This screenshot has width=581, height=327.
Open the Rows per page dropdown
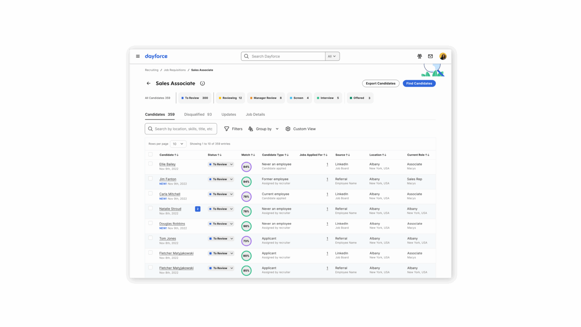[x=178, y=144]
